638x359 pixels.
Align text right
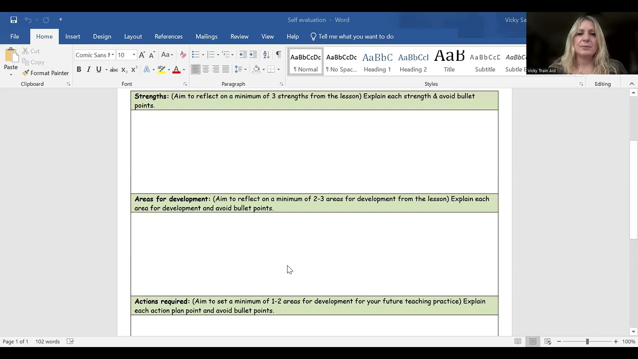pyautogui.click(x=215, y=69)
